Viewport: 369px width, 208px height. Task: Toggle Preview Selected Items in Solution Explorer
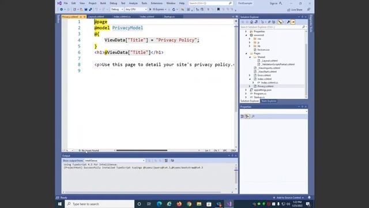293,22
